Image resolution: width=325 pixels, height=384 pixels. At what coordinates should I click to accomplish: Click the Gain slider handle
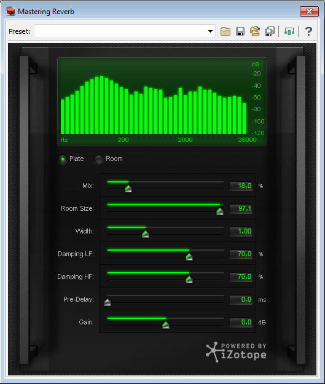(x=166, y=325)
